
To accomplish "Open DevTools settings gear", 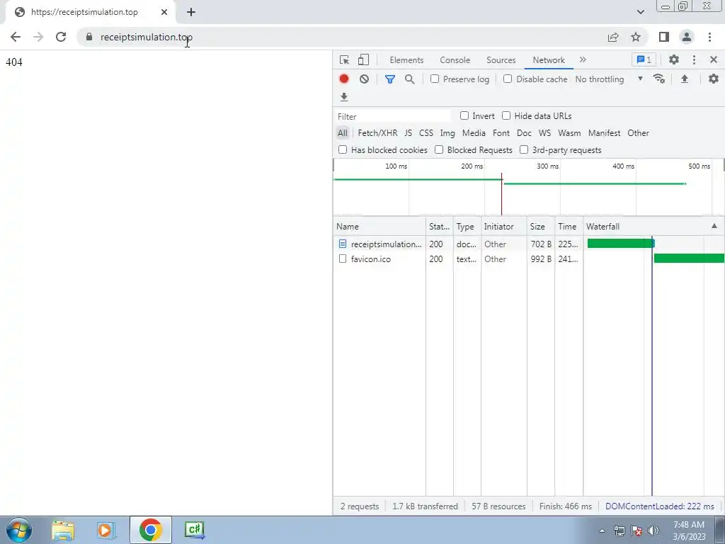I will point(674,59).
